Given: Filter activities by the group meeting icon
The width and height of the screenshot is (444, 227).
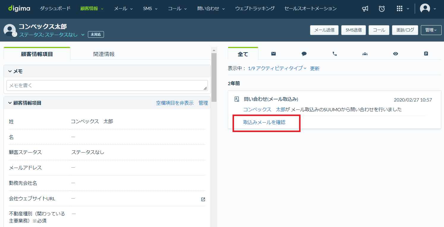Looking at the screenshot, I should tap(365, 54).
